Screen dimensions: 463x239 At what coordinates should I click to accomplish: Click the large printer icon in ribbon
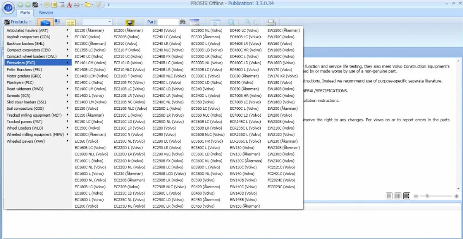[271, 23]
